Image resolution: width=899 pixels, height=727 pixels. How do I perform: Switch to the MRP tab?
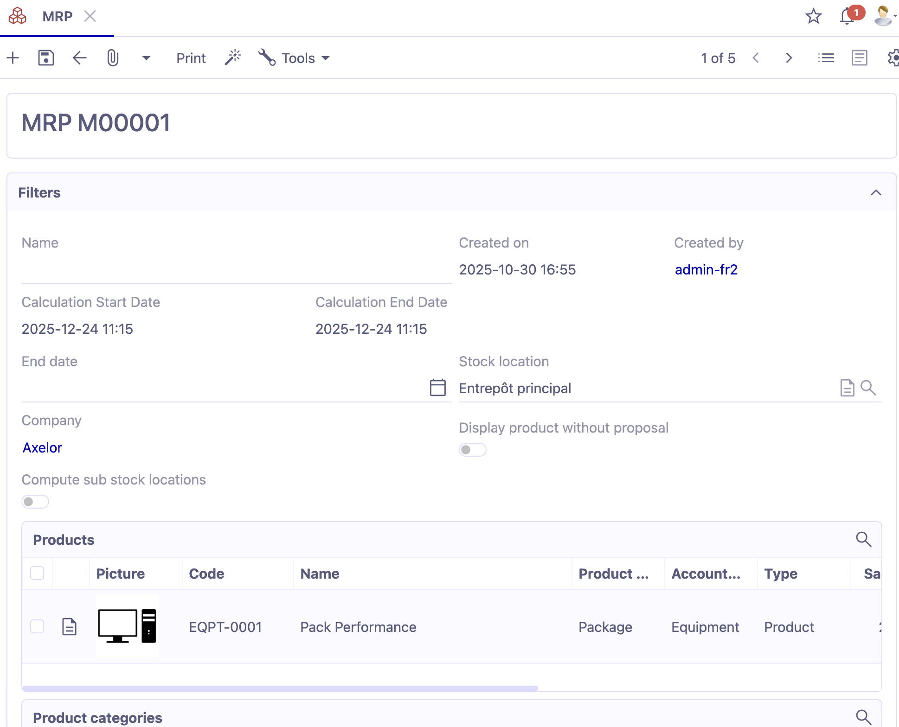click(58, 16)
